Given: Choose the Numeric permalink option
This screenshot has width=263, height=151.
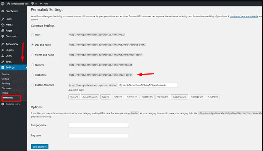Looking at the screenshot, I should [x=32, y=65].
